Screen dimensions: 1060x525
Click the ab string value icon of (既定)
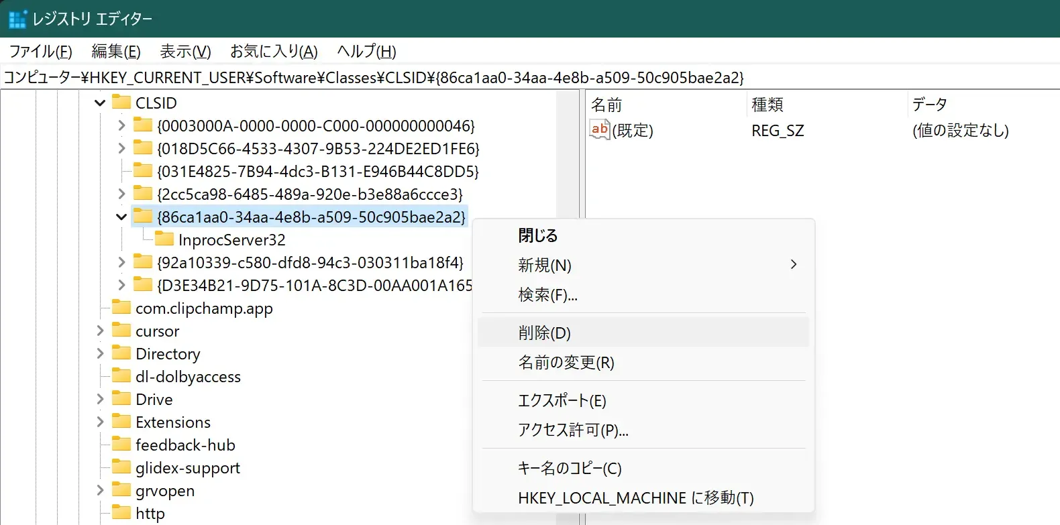[600, 129]
